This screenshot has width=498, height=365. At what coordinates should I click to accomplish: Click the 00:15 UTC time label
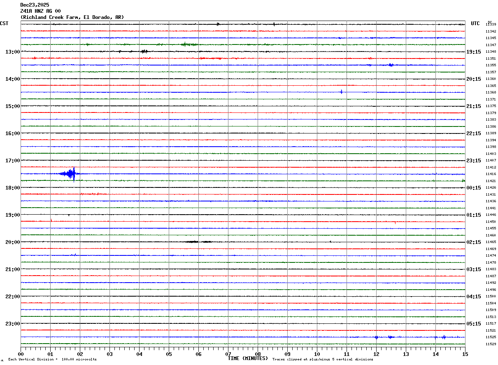(x=474, y=188)
